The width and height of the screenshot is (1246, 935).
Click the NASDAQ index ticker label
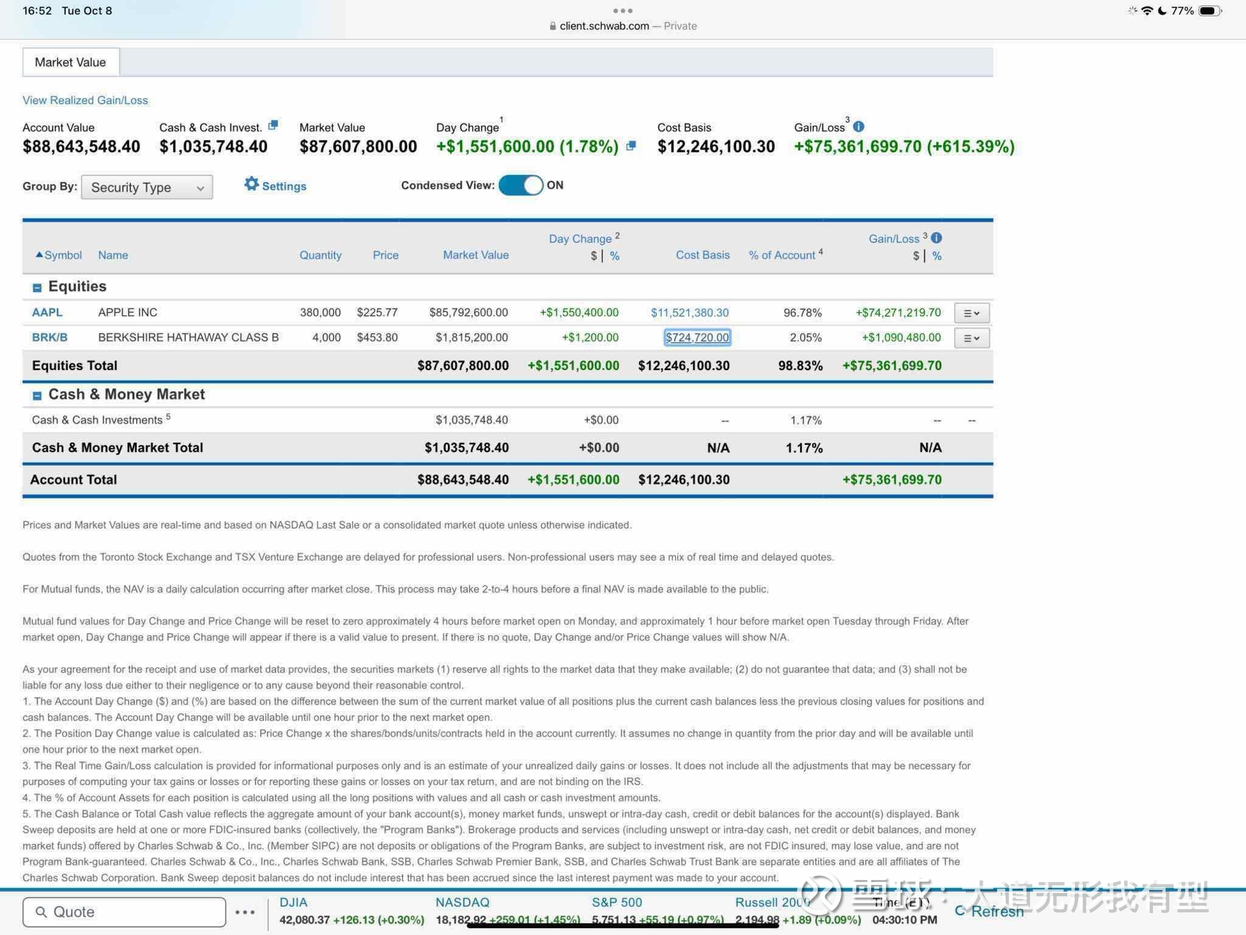tap(462, 902)
